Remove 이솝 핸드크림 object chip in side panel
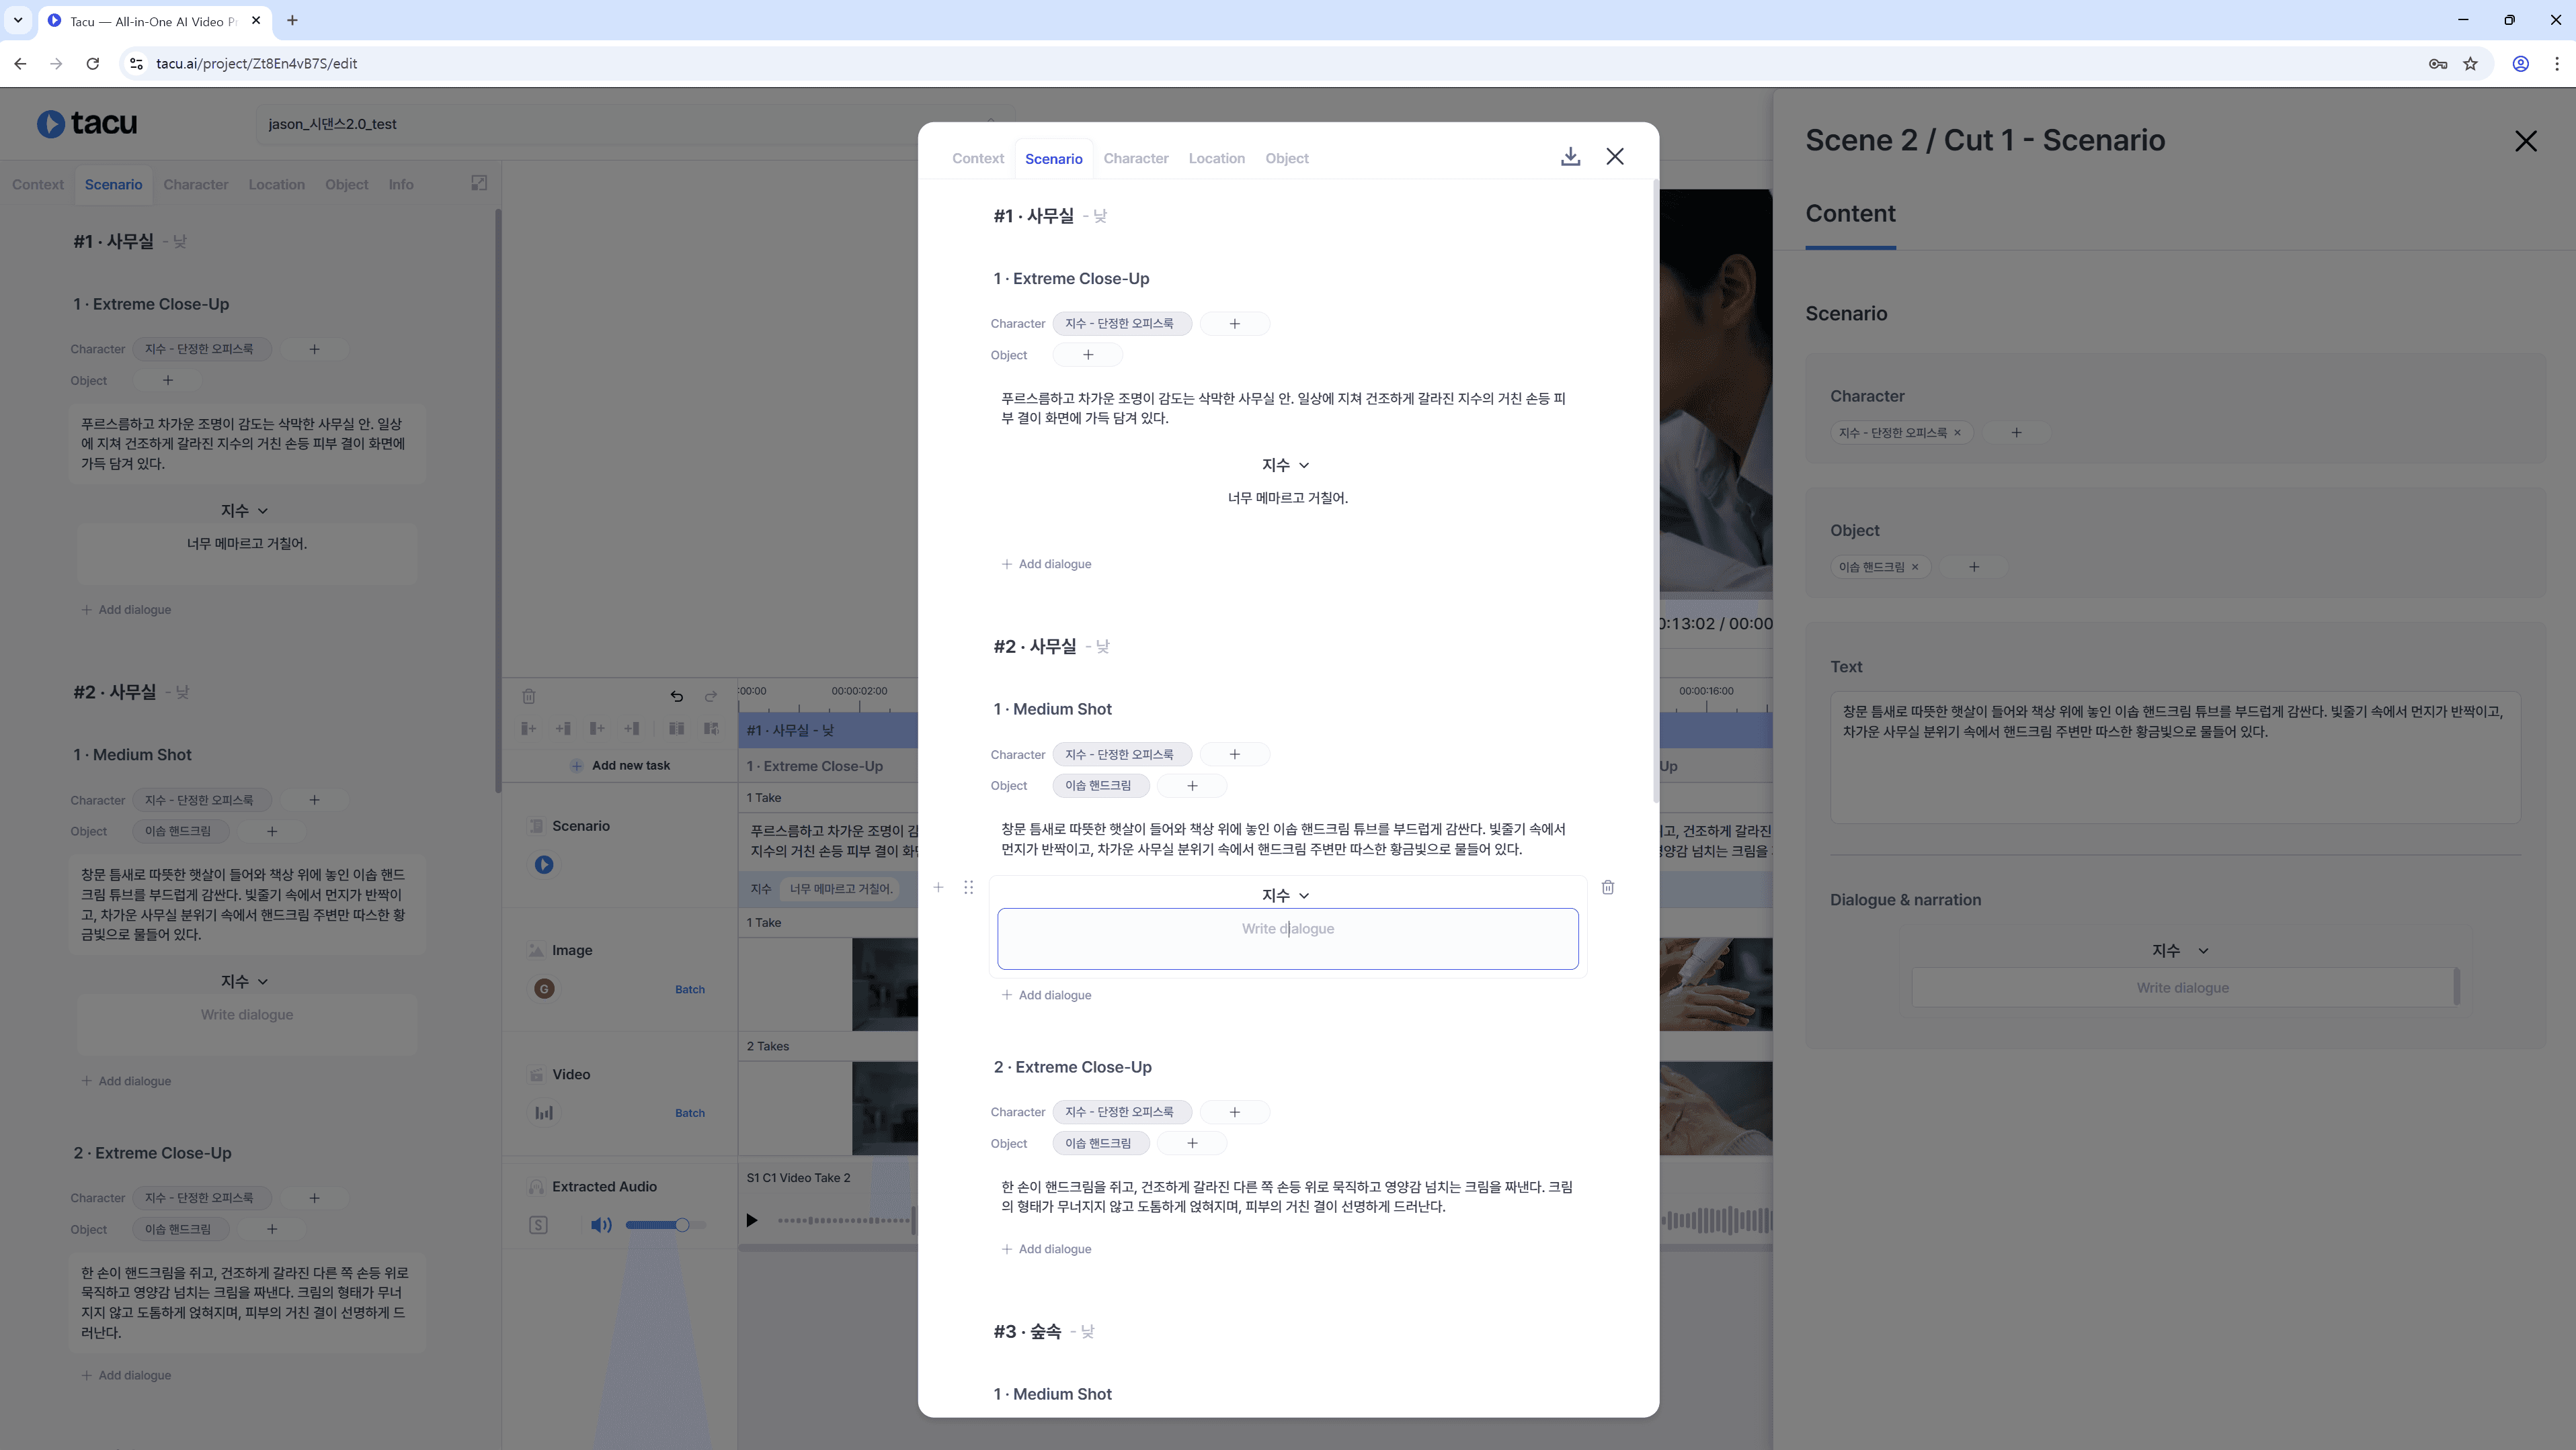Screen dimensions: 2576x1450 (x=1915, y=567)
